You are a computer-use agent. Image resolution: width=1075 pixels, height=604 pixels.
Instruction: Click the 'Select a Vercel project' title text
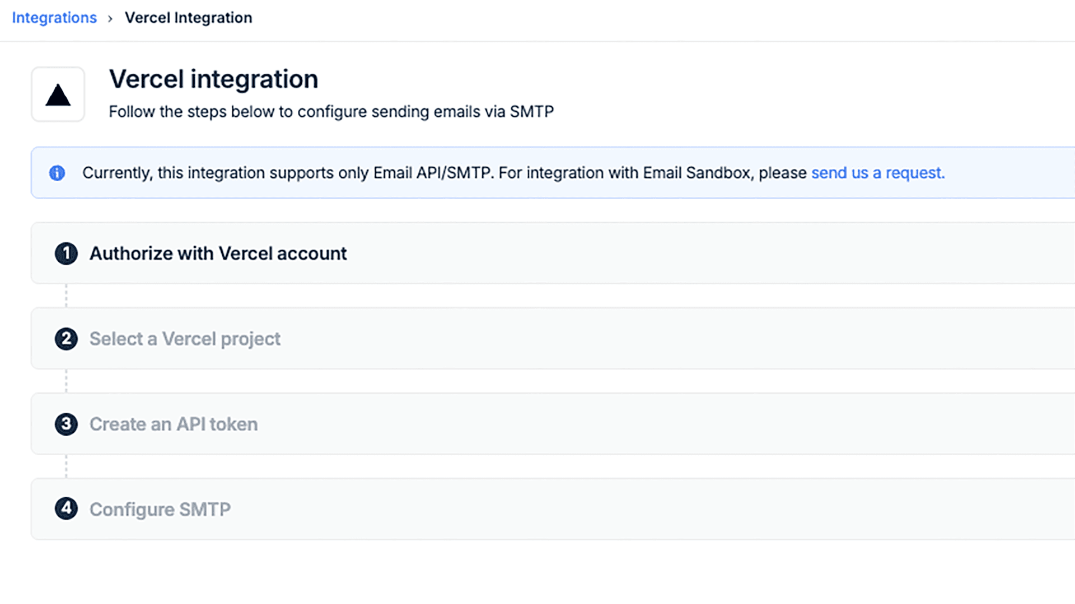185,339
